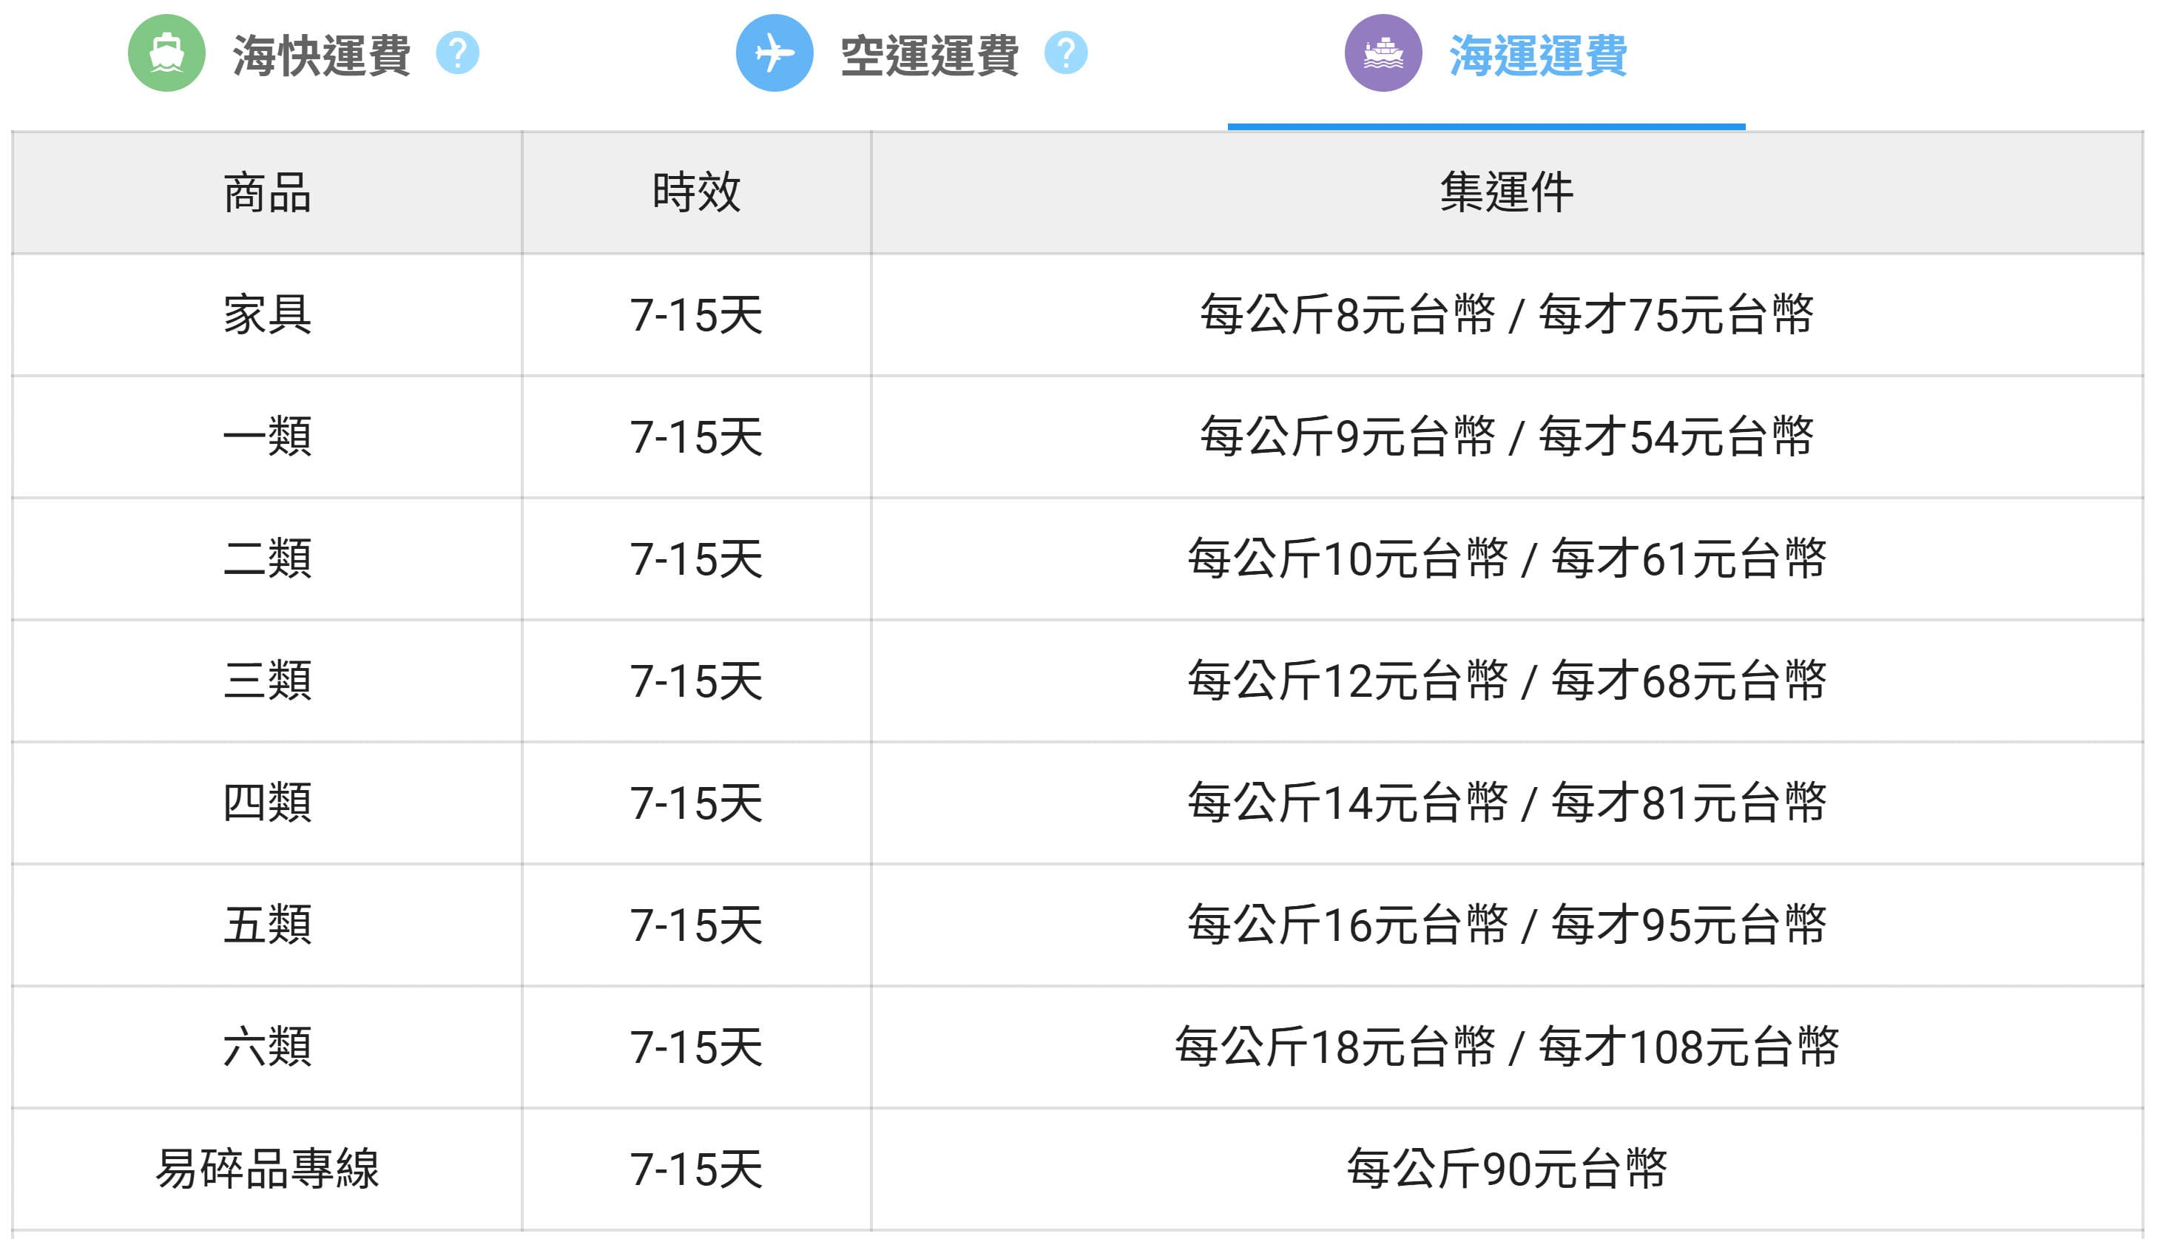Screen dimensions: 2160x1239
Task: Click the 二類 rate 每公斤10元台幣 cell
Action: pyautogui.click(x=1348, y=559)
